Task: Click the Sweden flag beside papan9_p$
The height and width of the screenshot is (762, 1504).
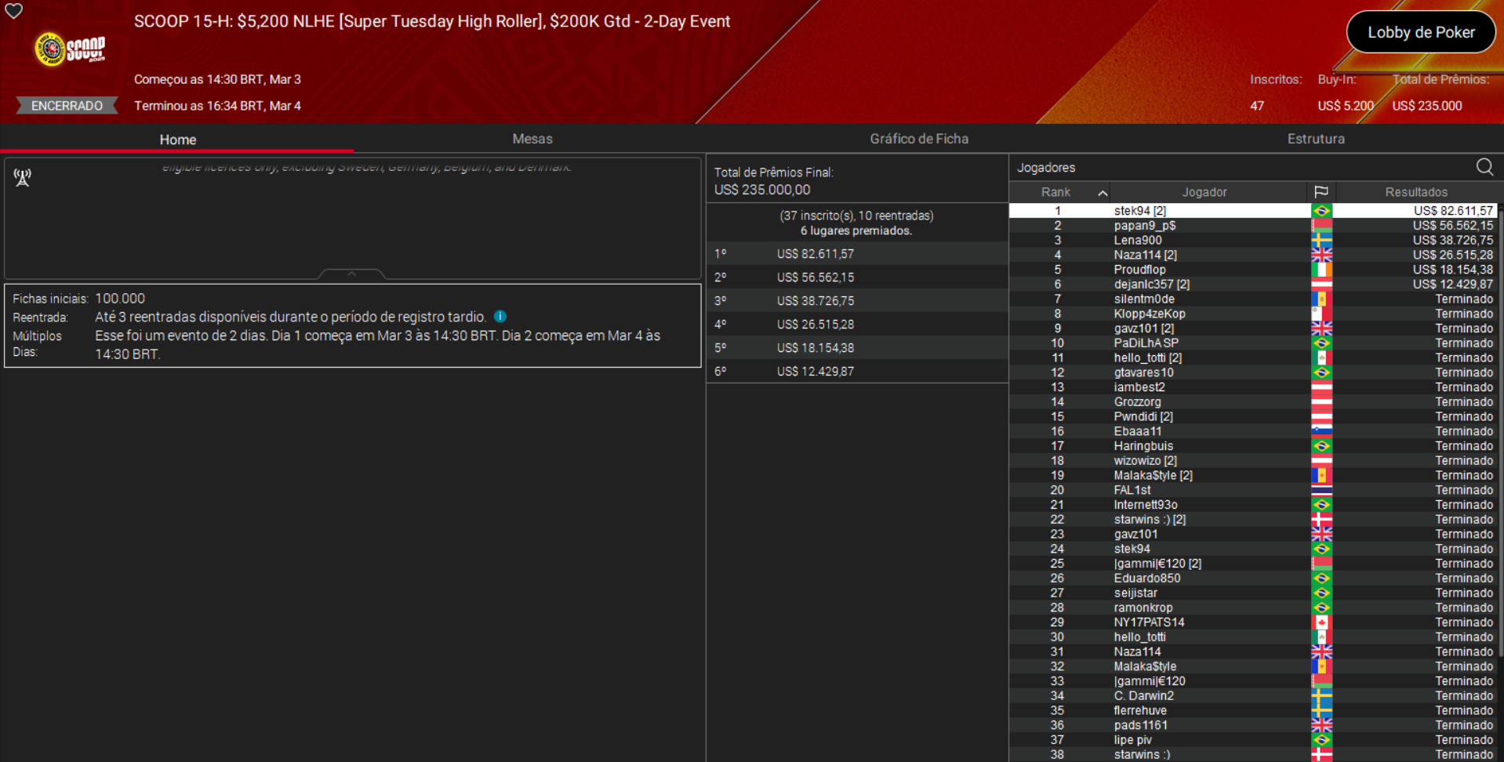Action: point(1322,225)
